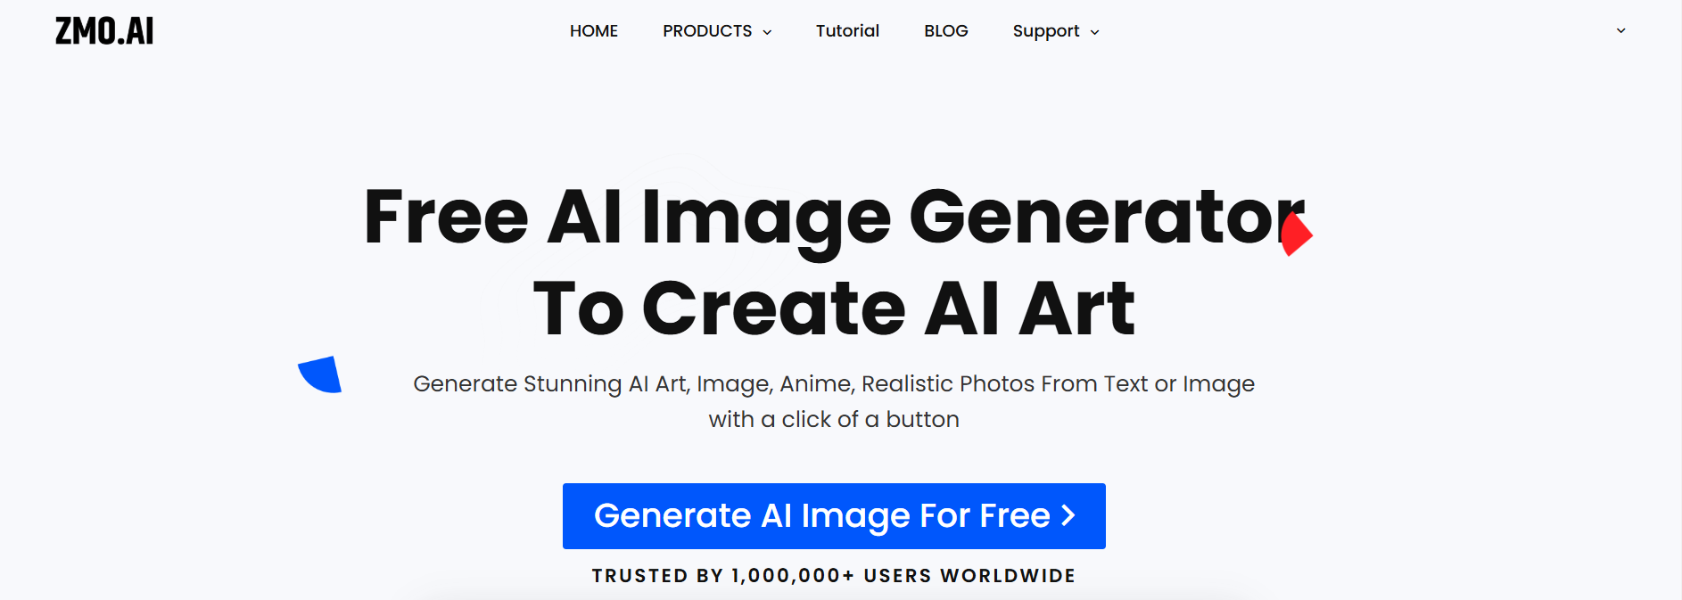Go to the HOME menu item
Image resolution: width=1682 pixels, height=600 pixels.
coord(594,31)
